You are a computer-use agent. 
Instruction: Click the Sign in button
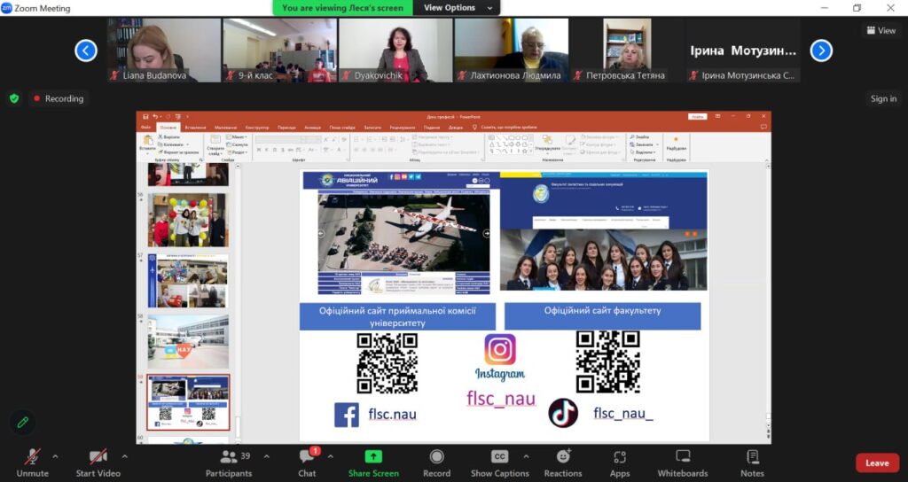click(883, 98)
